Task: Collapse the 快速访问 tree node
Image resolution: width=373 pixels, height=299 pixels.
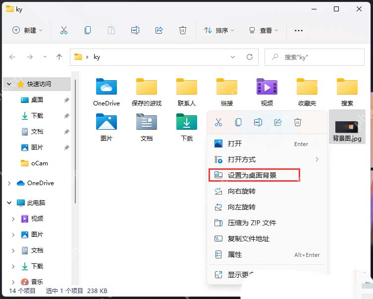Action: pos(9,84)
